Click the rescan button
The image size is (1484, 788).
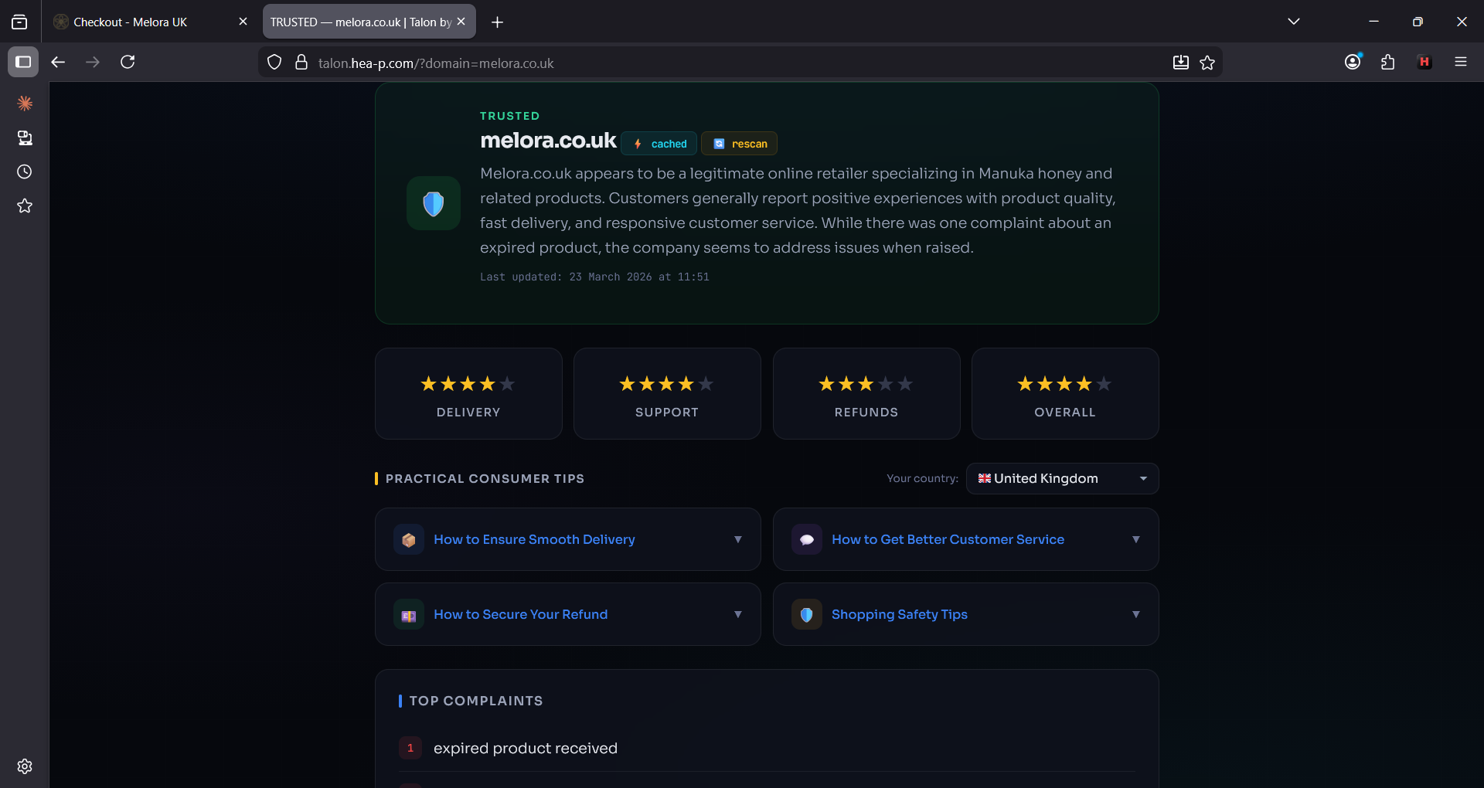click(740, 144)
